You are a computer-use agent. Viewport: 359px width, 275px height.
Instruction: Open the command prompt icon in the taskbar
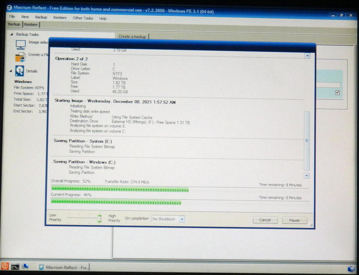click(x=15, y=267)
